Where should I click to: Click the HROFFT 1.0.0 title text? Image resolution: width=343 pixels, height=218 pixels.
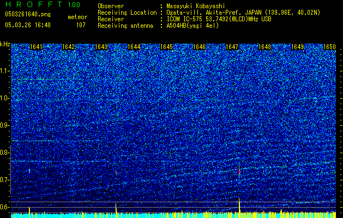pos(43,4)
